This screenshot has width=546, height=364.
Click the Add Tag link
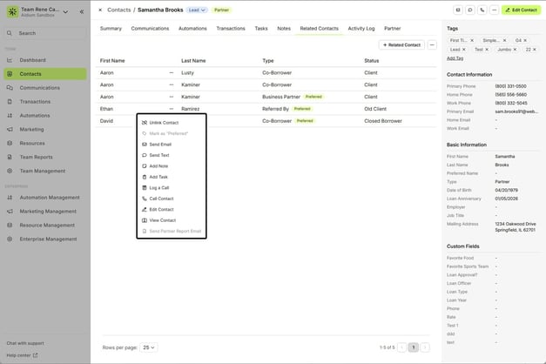455,58
